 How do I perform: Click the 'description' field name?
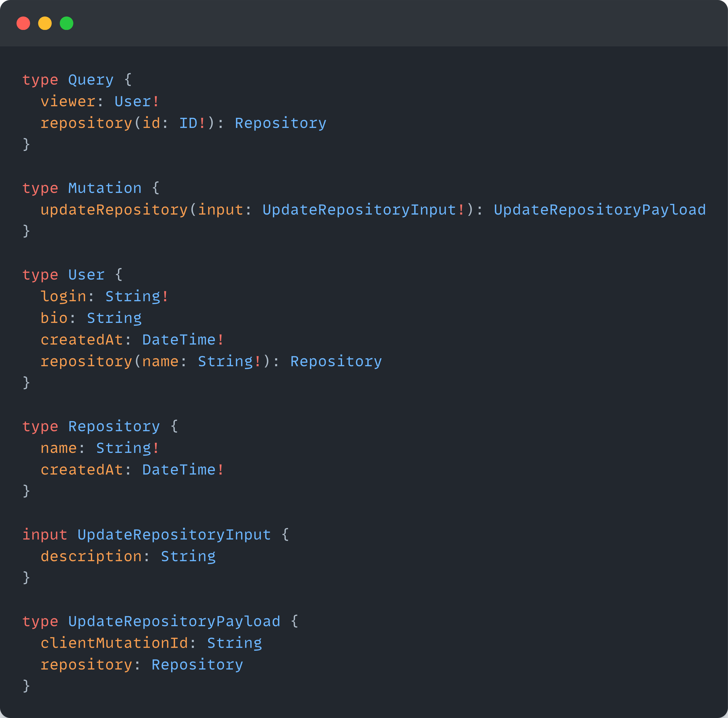tap(91, 557)
